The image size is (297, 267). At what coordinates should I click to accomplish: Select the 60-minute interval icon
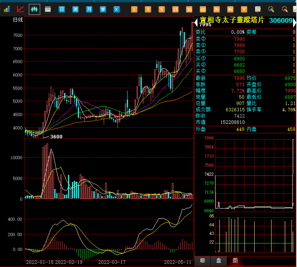coord(203,9)
